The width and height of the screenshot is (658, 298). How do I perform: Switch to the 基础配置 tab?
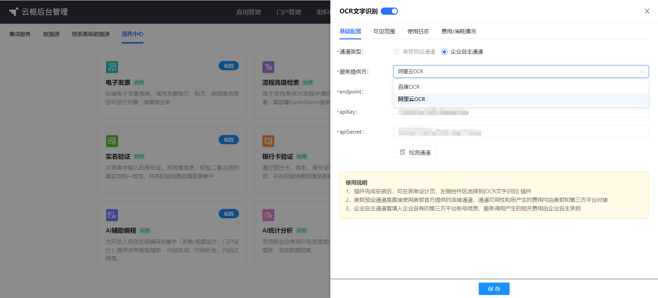click(350, 32)
